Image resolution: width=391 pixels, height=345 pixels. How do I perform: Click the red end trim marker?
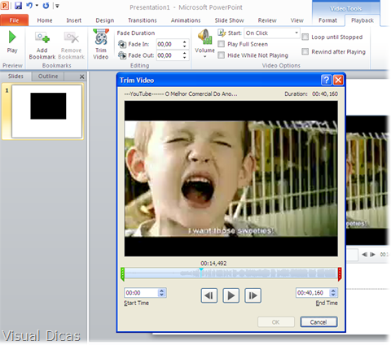pos(340,274)
